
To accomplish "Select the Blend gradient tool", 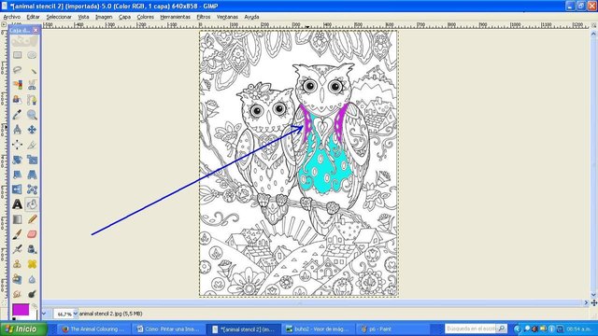I will 17,219.
